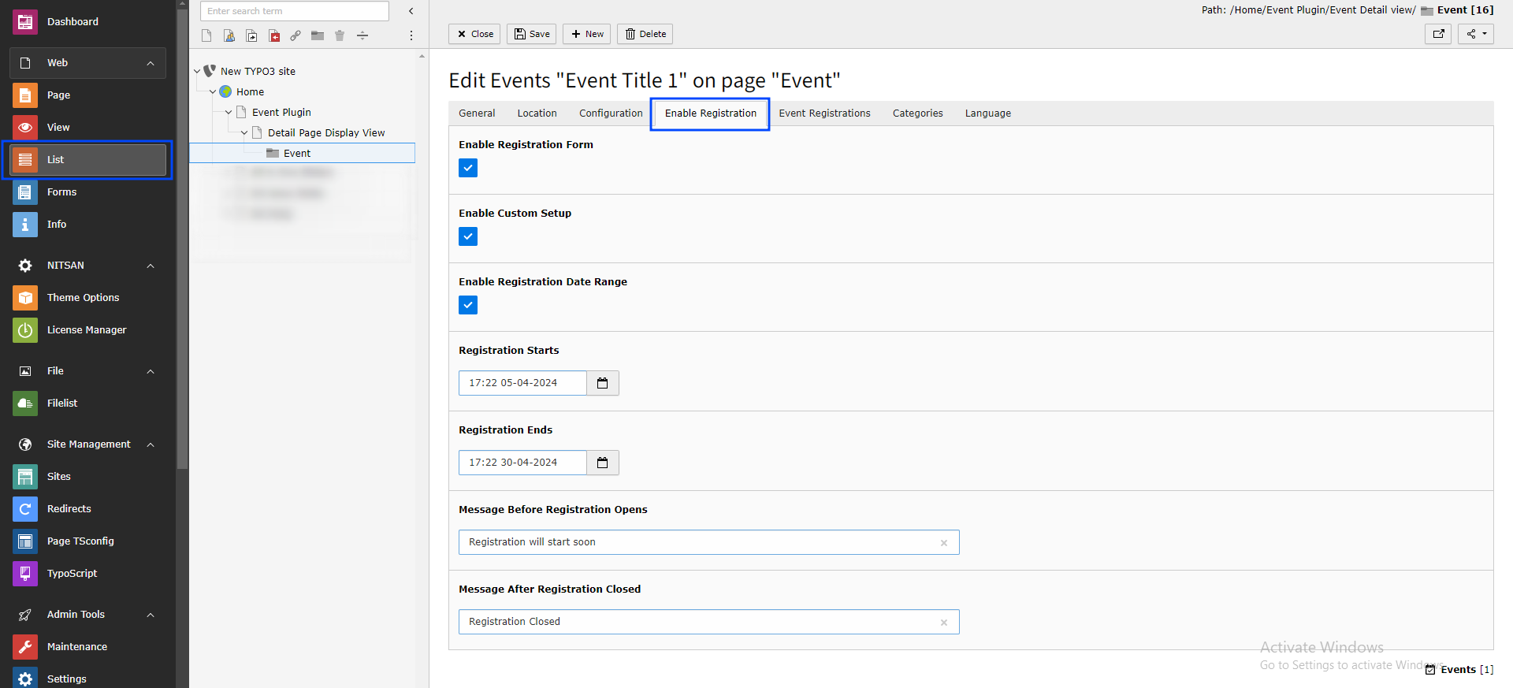
Task: Open the Theme Options module icon
Action: point(25,298)
